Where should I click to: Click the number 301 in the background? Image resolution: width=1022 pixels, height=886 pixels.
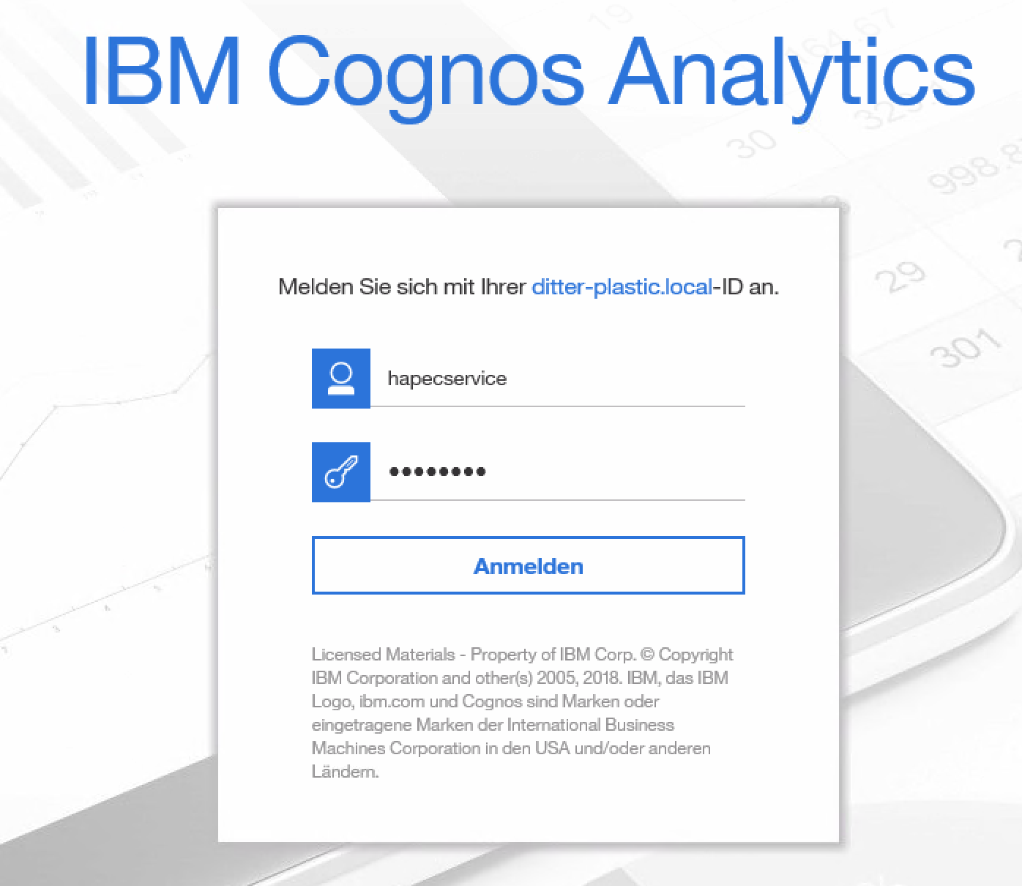966,347
